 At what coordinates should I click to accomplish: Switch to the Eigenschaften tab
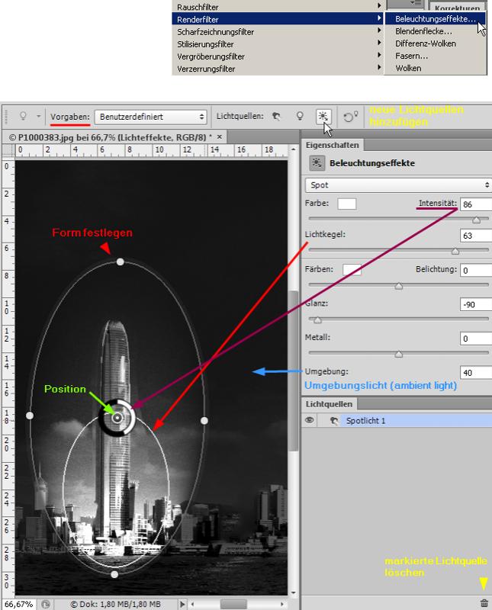[333, 144]
